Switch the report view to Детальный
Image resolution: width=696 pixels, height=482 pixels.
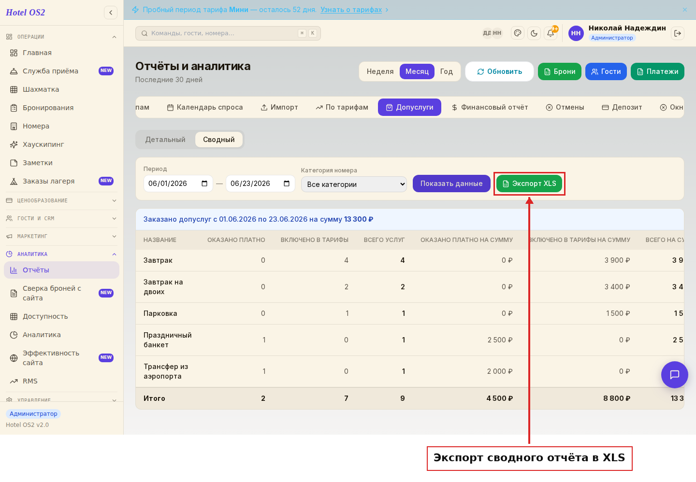pos(165,140)
